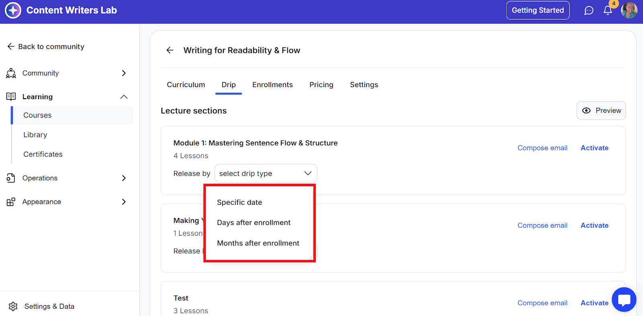Compose email for the Making section

tap(543, 225)
